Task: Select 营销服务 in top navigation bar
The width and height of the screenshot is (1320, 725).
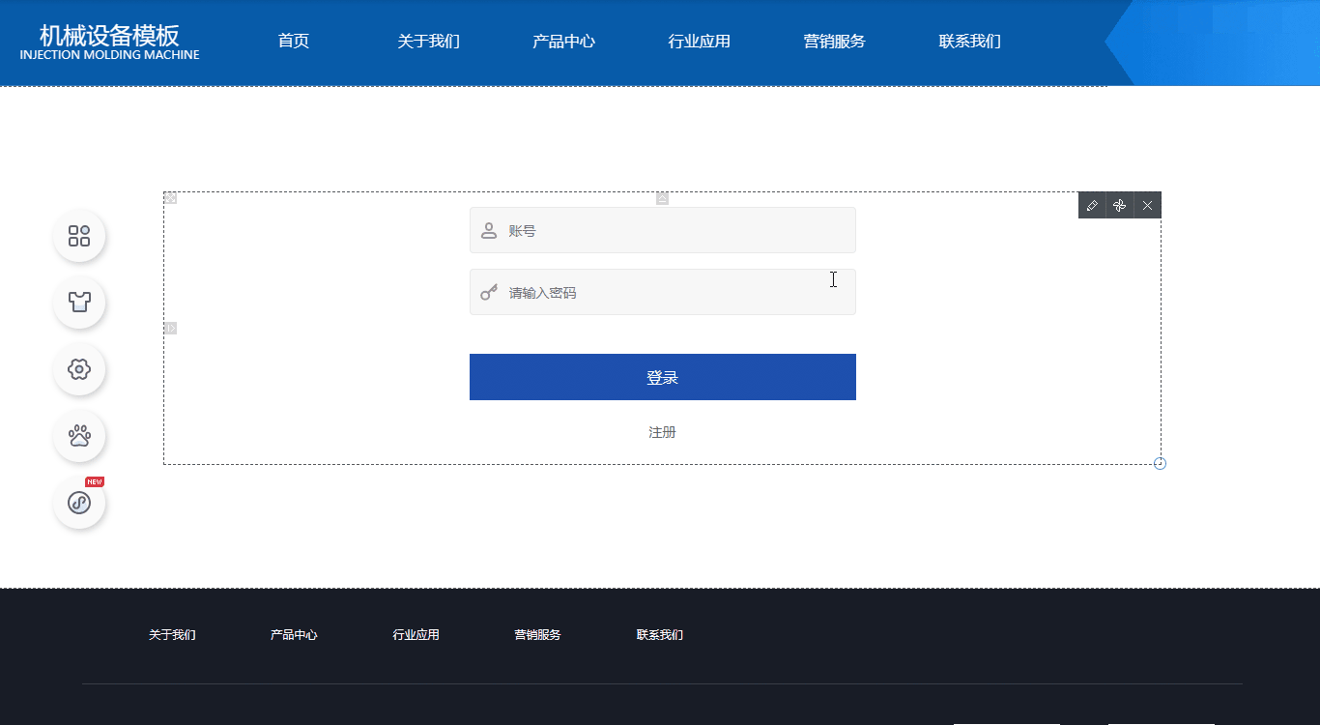Action: coord(834,42)
